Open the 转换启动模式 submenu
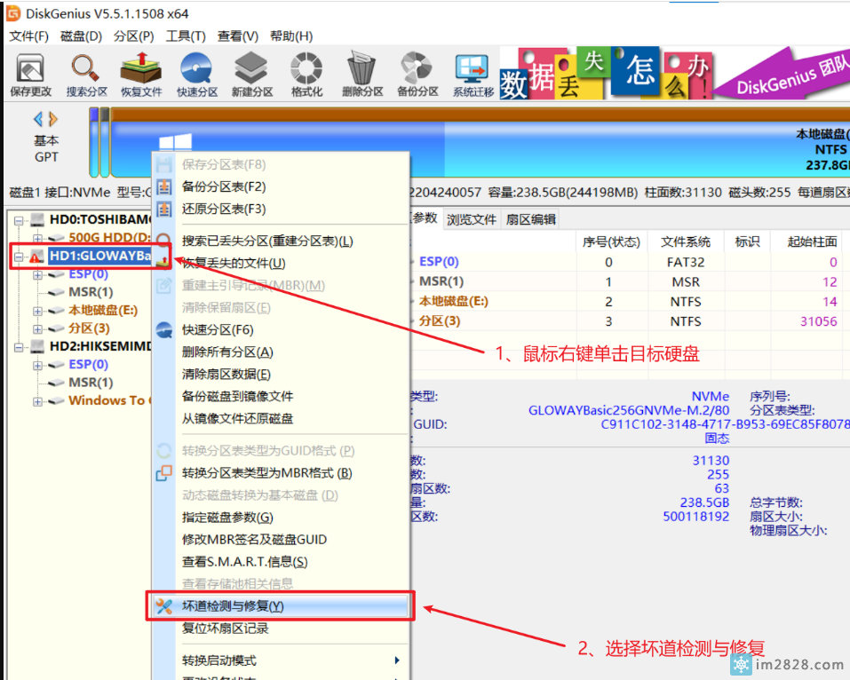The height and width of the screenshot is (680, 850). coord(280,660)
